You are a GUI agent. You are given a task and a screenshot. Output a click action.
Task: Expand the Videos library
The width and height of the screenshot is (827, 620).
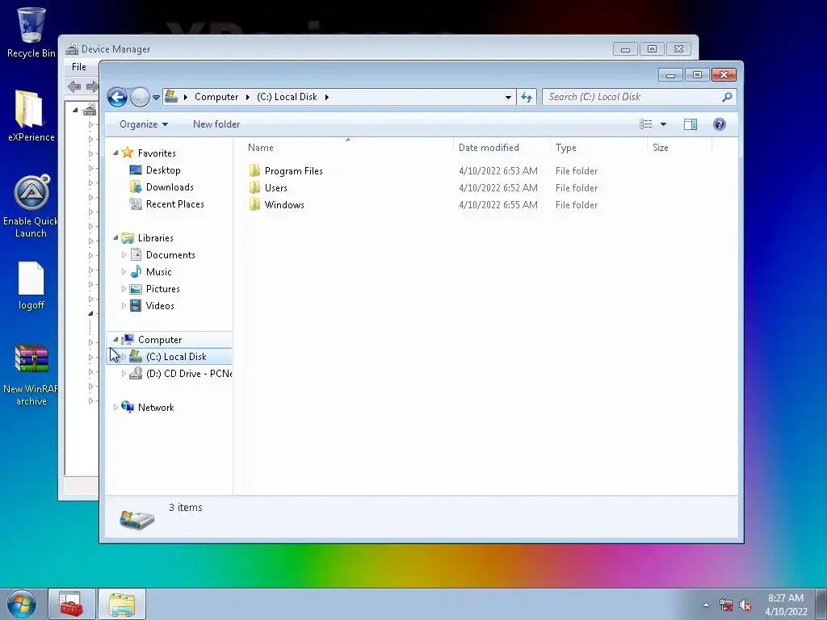click(x=124, y=306)
